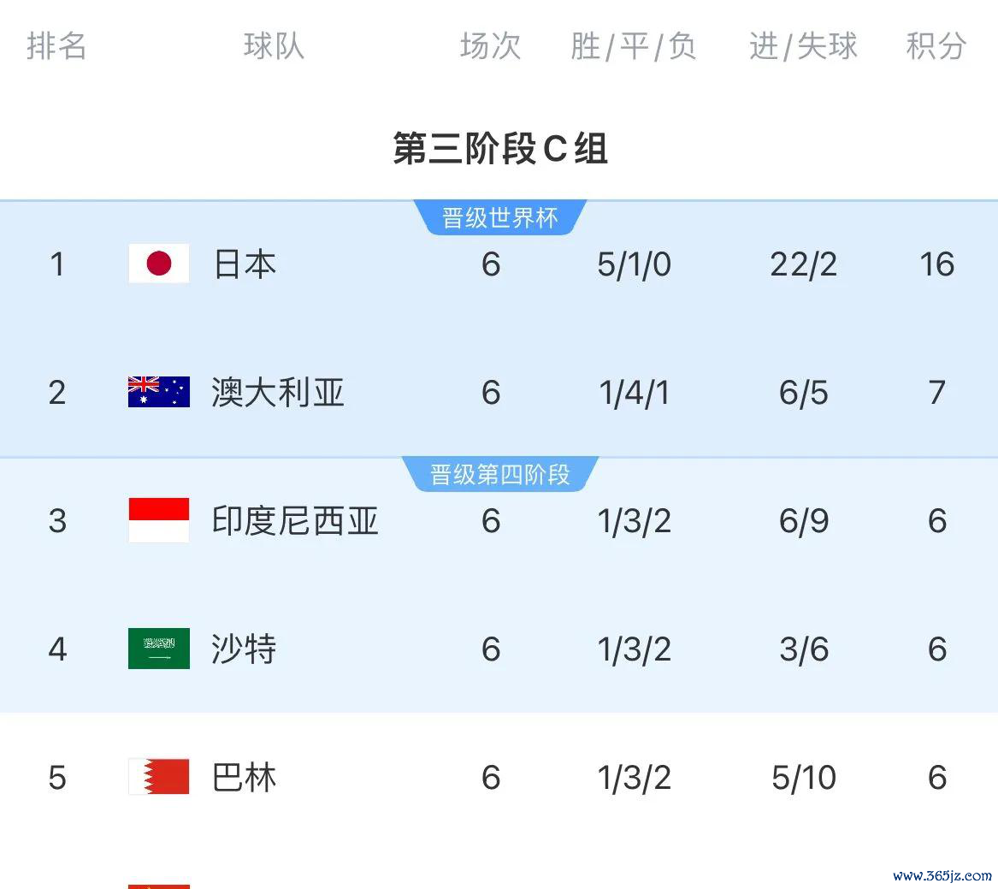
Task: Click the 积分 column header
Action: [x=936, y=46]
